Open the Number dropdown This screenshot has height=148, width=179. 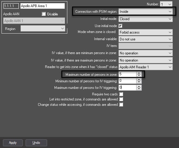click(166, 4)
